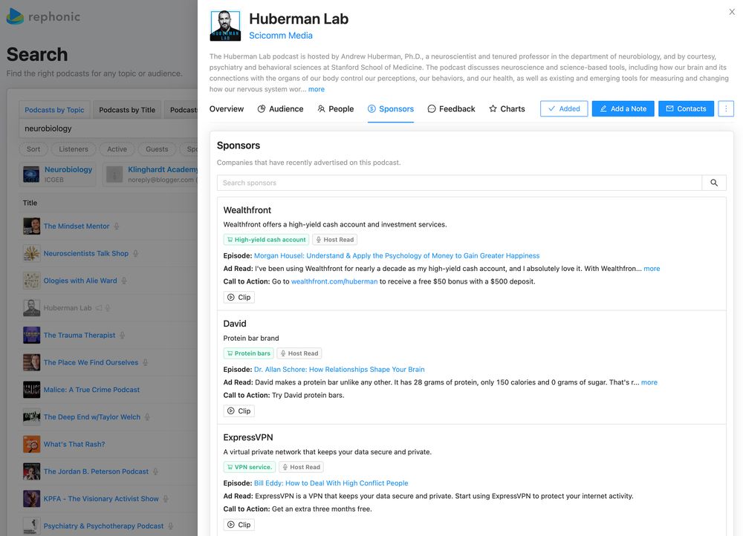Expand the Wealthfront ad read text
The height and width of the screenshot is (536, 743).
pos(652,269)
